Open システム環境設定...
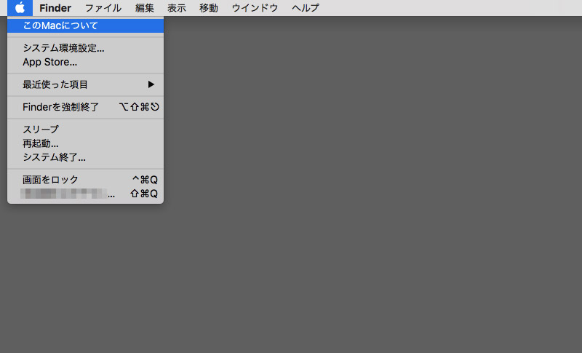This screenshot has width=582, height=353. pos(85,48)
